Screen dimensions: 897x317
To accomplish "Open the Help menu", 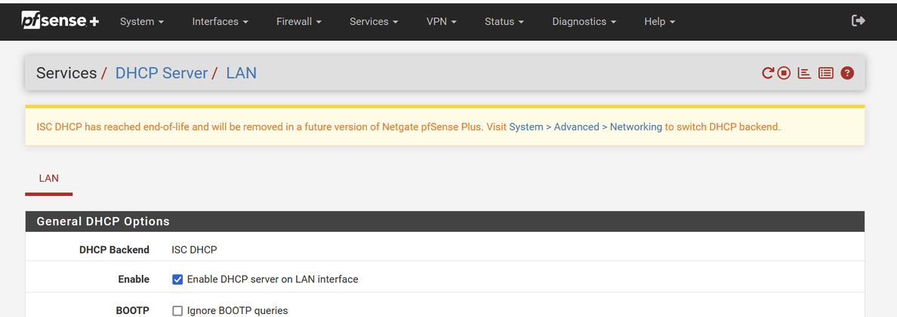I will coord(659,22).
